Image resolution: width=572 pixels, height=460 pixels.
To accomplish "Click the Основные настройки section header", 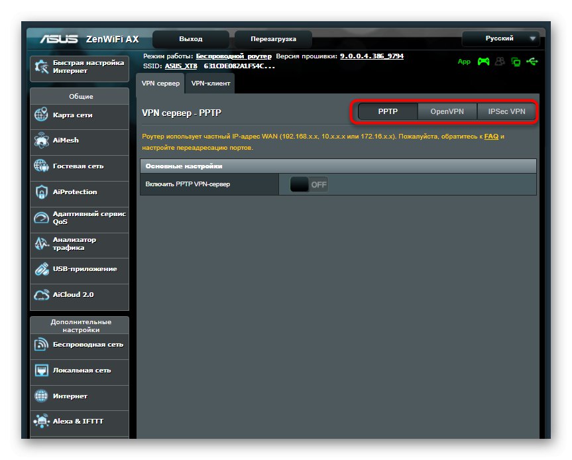I will [x=338, y=166].
